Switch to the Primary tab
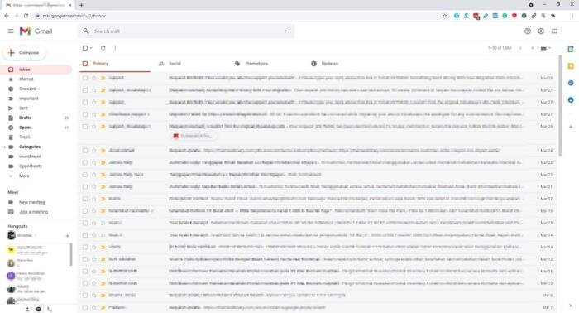This screenshot has width=579, height=313. click(x=115, y=64)
